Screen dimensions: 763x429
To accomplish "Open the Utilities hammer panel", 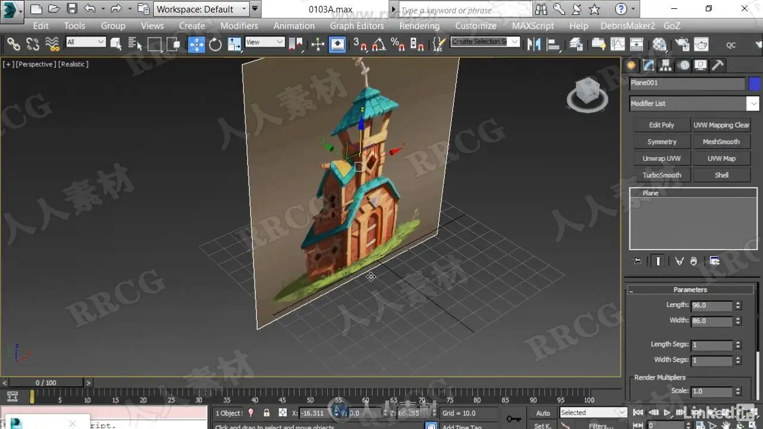I will coord(718,66).
